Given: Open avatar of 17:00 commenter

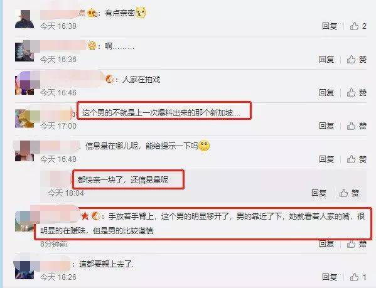Looking at the screenshot, I should [24, 119].
